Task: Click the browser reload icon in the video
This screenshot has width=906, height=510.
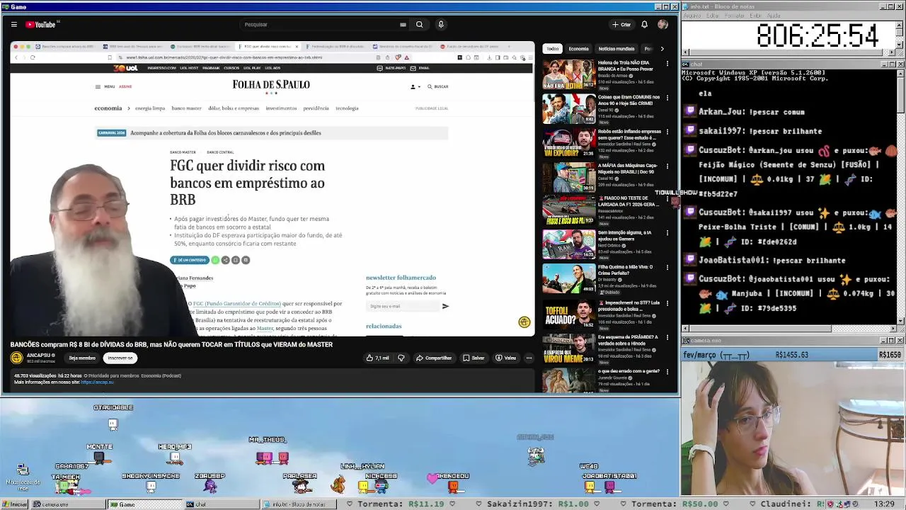Action: (x=33, y=57)
